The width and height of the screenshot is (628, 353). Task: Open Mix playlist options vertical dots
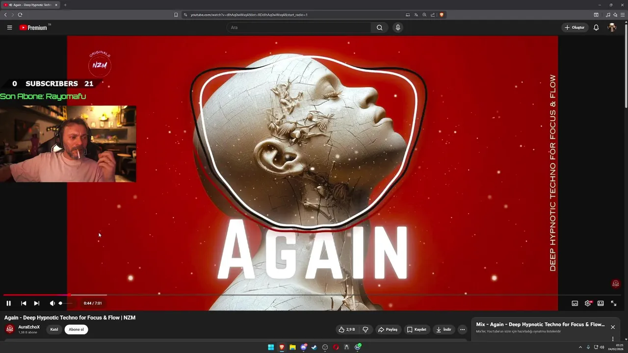pos(613,339)
